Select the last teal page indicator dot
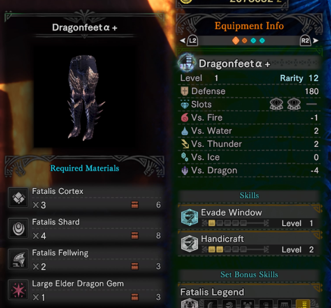This screenshot has width=331, height=308. click(262, 40)
